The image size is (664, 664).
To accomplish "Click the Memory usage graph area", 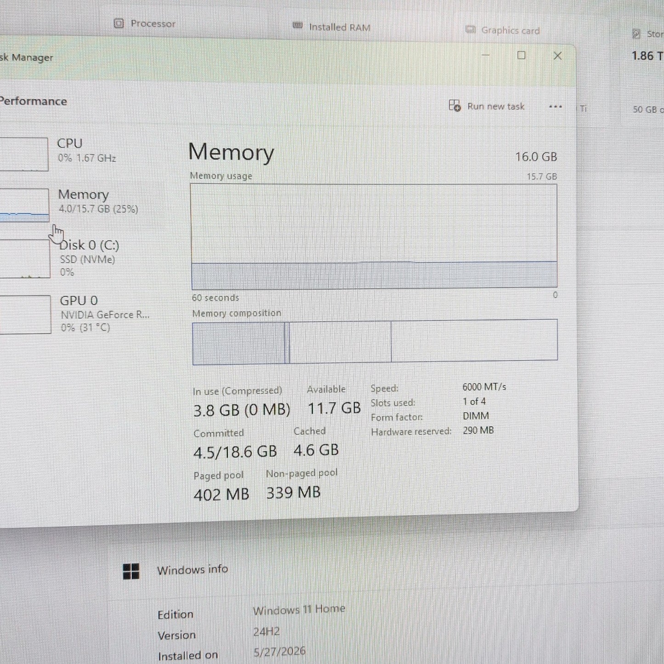I will (x=374, y=237).
